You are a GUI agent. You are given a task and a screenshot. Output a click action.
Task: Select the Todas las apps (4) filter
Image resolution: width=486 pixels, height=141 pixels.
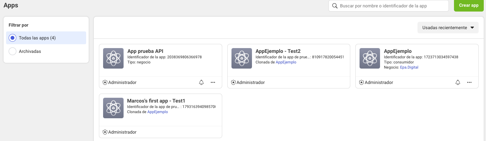(46, 38)
